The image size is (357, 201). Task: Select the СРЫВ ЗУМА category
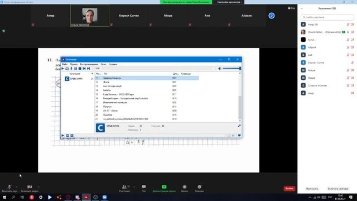tap(79, 79)
